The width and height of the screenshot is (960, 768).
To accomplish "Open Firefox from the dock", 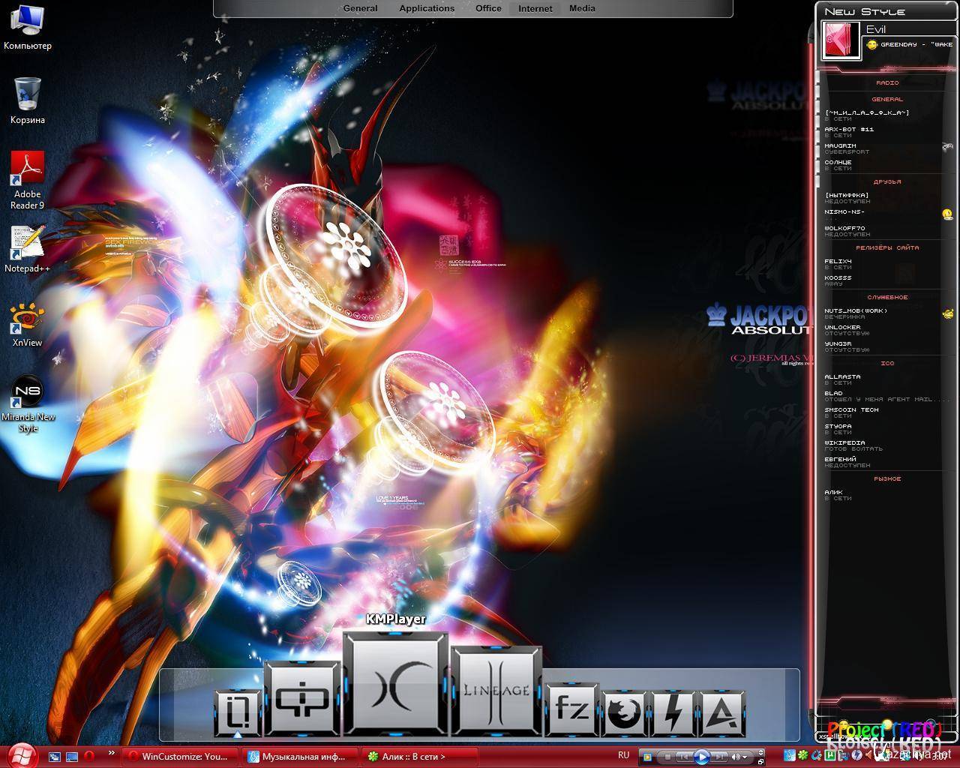I will (x=624, y=713).
